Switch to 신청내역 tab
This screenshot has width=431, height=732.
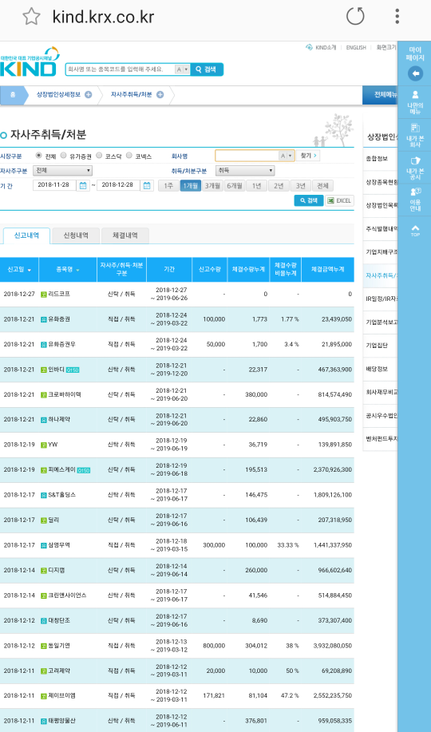(x=76, y=235)
